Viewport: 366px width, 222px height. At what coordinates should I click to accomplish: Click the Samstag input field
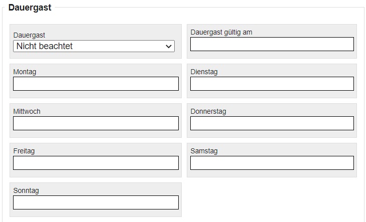tap(272, 163)
